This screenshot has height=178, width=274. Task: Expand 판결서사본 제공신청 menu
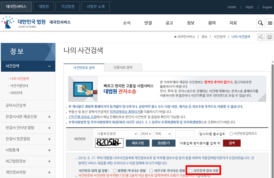click(49, 117)
